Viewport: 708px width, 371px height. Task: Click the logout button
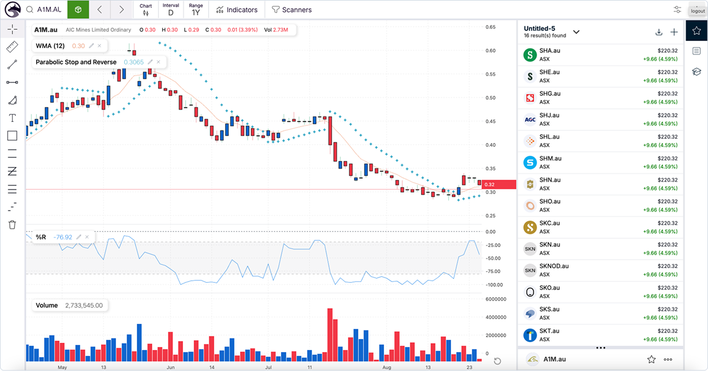pos(697,10)
